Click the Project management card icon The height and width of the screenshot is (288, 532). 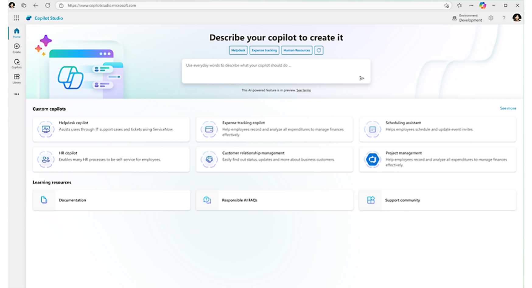coord(373,159)
